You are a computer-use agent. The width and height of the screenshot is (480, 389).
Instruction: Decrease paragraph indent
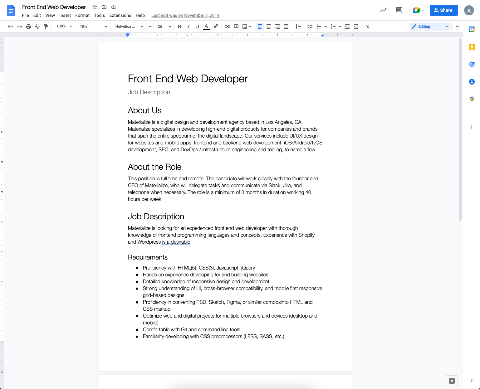[x=347, y=27]
